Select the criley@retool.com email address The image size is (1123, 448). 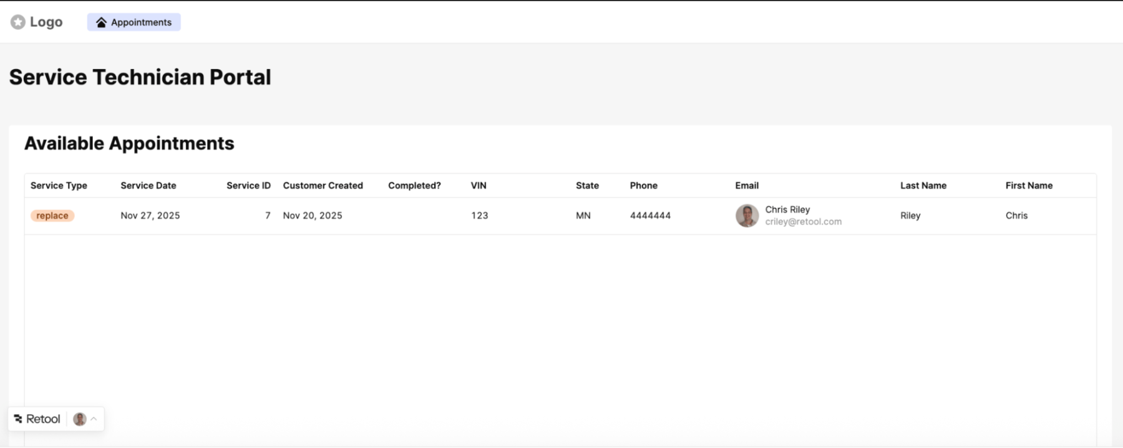coord(804,222)
